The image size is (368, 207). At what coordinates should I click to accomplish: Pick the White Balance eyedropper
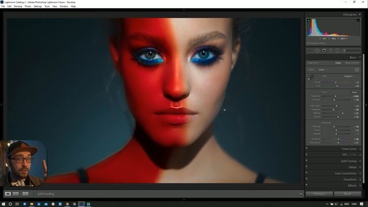(310, 78)
